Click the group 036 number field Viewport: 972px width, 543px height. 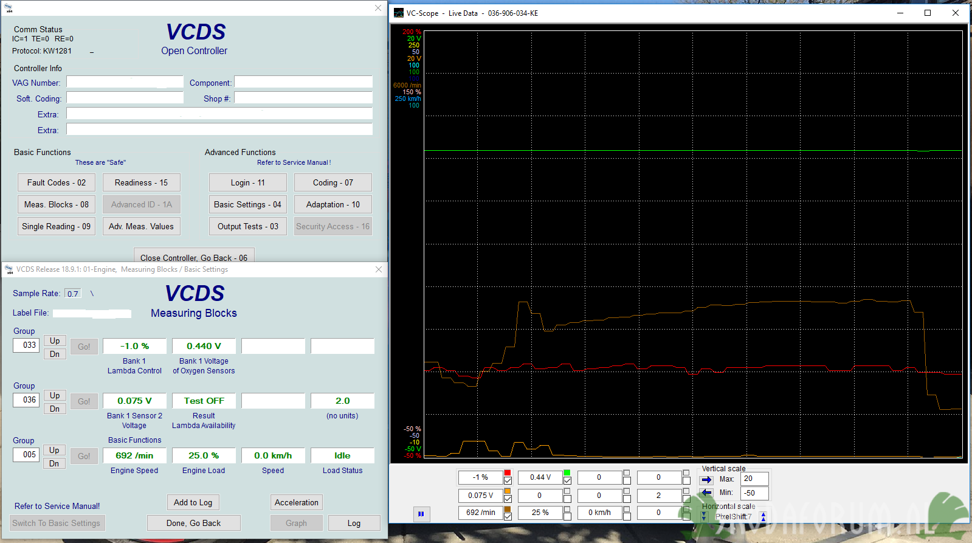pyautogui.click(x=26, y=399)
